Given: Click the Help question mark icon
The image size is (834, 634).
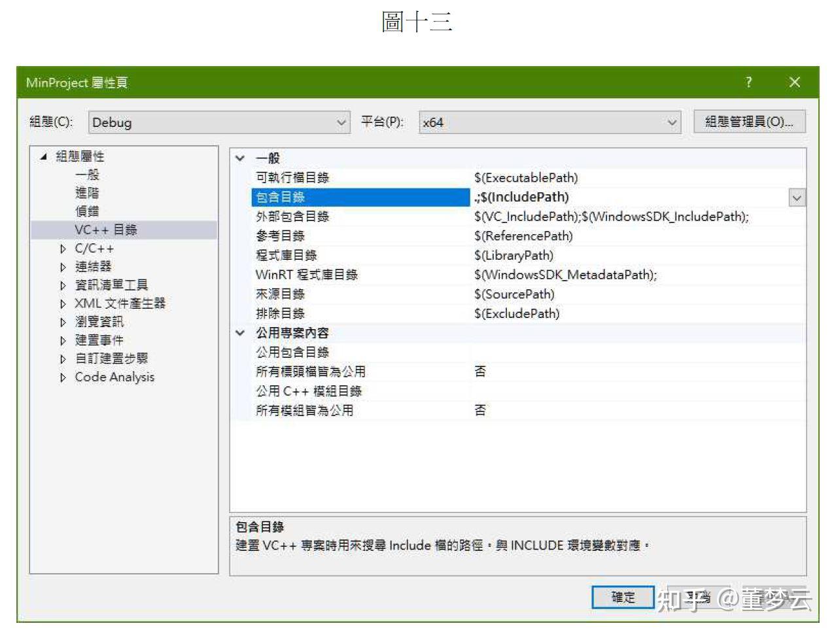Looking at the screenshot, I should [x=748, y=82].
